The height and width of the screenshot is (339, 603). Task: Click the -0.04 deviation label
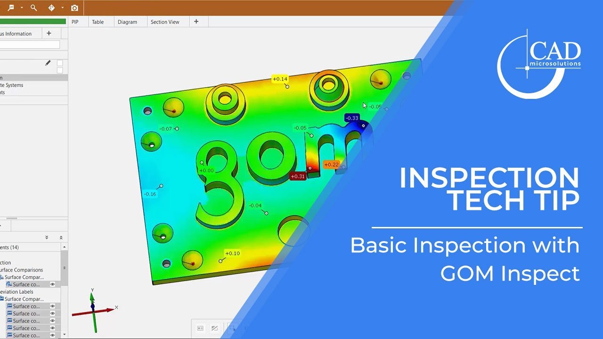tap(255, 206)
